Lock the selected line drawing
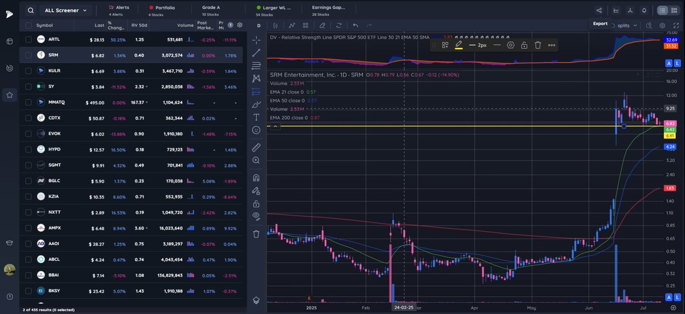Screen dimensions: 685x314 tap(524, 45)
